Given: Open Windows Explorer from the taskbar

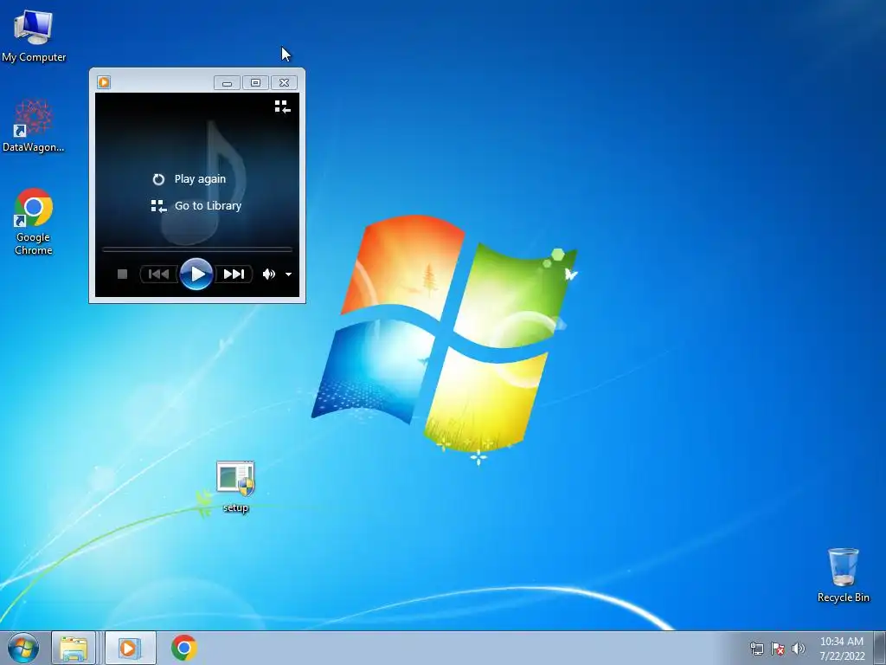Looking at the screenshot, I should click(x=74, y=648).
